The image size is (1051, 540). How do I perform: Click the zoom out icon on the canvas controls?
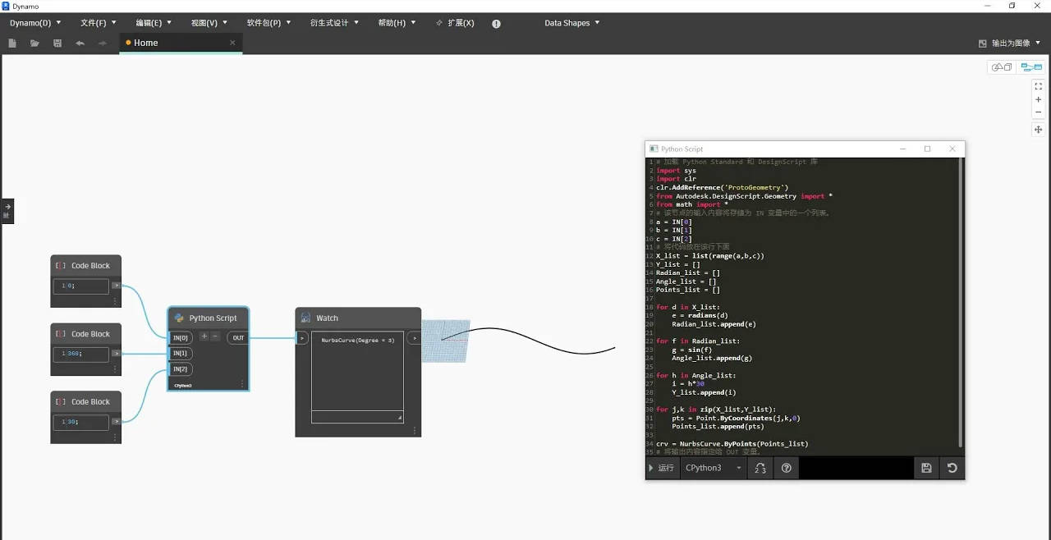[1038, 112]
